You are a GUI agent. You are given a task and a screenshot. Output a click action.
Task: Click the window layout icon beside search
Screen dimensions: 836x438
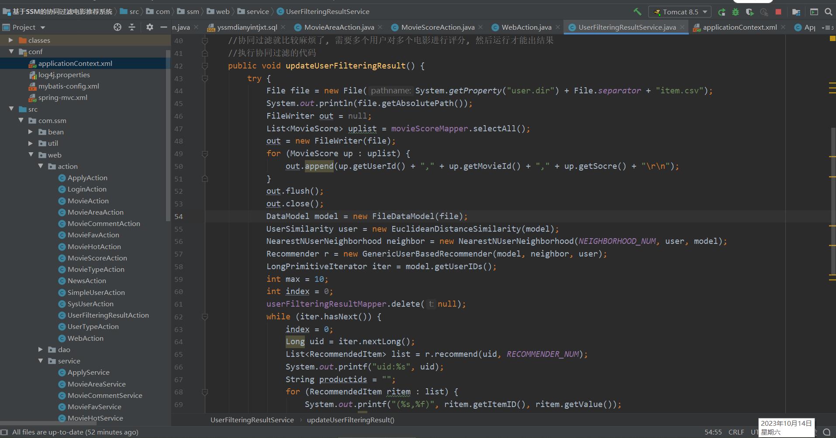814,12
